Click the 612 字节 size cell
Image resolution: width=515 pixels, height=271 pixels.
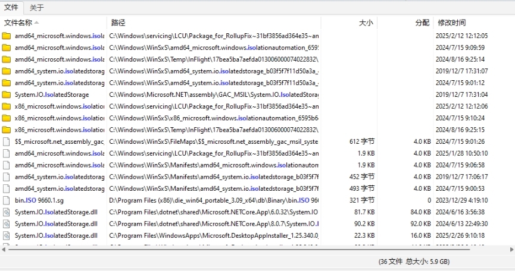362,141
